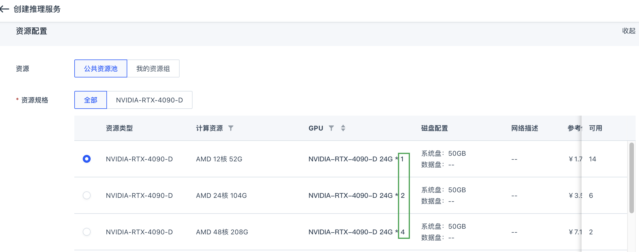Click the 可用 column header
Image resolution: width=639 pixels, height=252 pixels.
coord(596,128)
